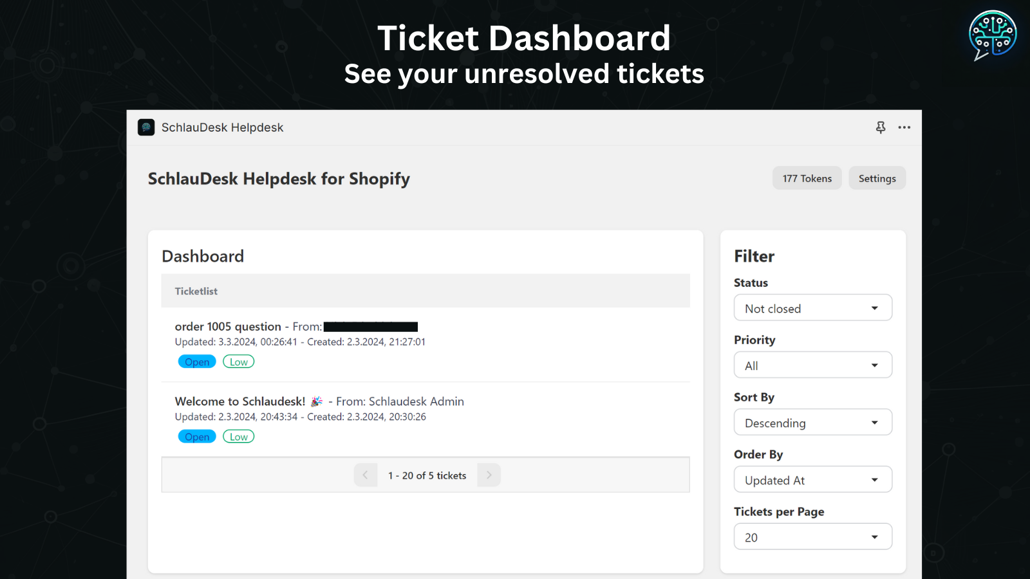Open Settings

(x=877, y=179)
